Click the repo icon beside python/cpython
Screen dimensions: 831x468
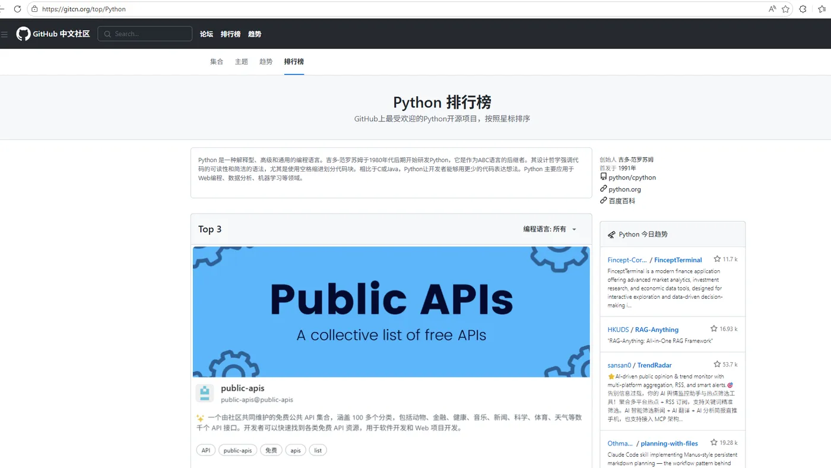coord(604,177)
